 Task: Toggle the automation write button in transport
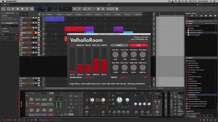pos(27,9)
